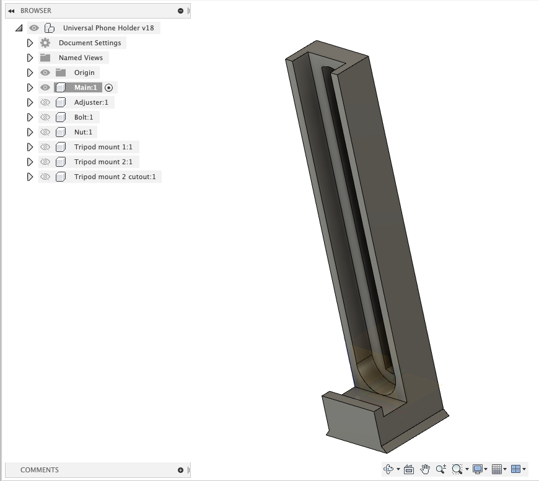
Task: Expand Named Views folder
Action: tap(30, 58)
